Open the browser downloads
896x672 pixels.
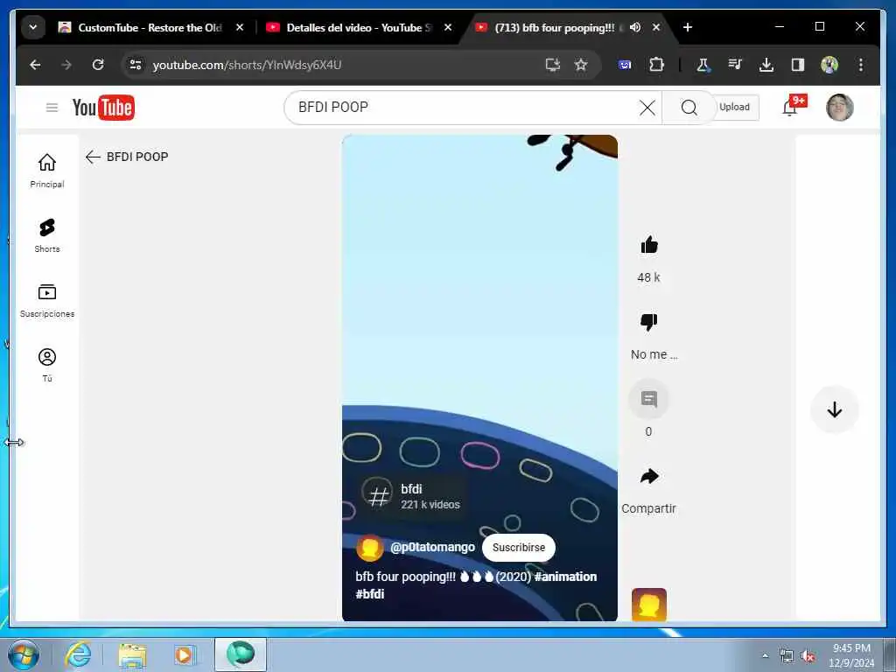pyautogui.click(x=766, y=65)
